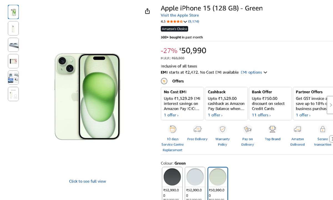Choose the blue colour swatch
Screen dimensions: 333x200
(195, 177)
